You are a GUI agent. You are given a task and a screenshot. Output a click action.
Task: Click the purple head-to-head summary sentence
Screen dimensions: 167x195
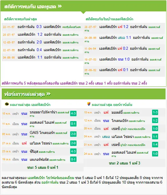click(74, 83)
